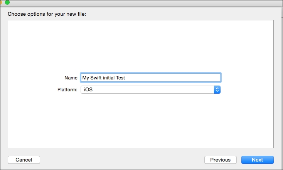Select the iOS value in Platform menu

(88, 89)
